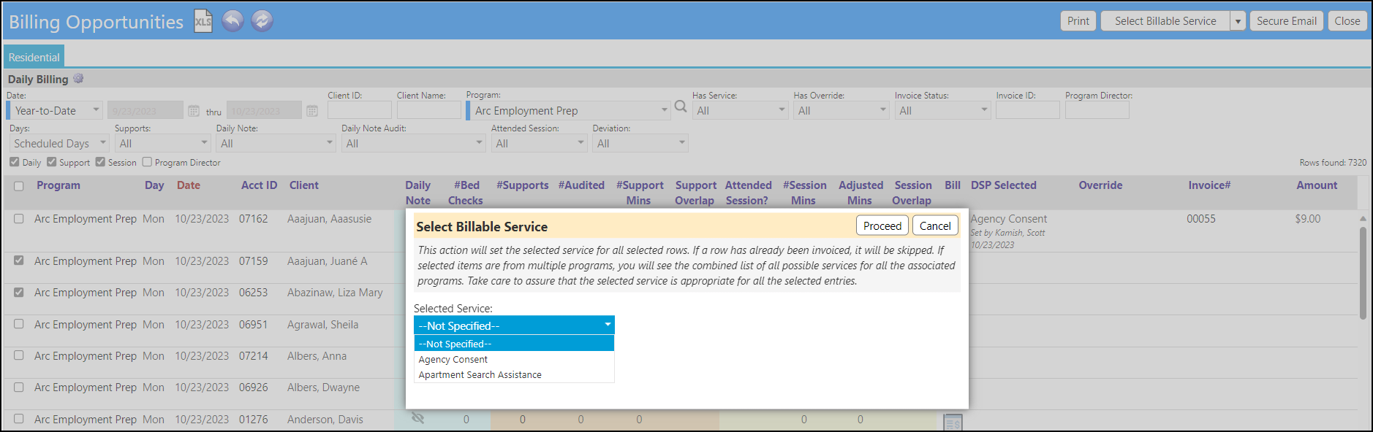This screenshot has width=1373, height=432.
Task: Click Cancel in the dialog
Action: [935, 225]
